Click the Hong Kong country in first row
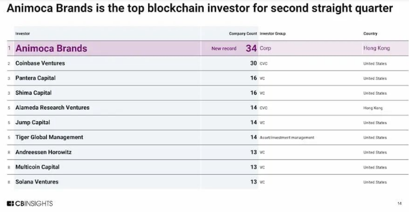409x213 pixels. [376, 48]
